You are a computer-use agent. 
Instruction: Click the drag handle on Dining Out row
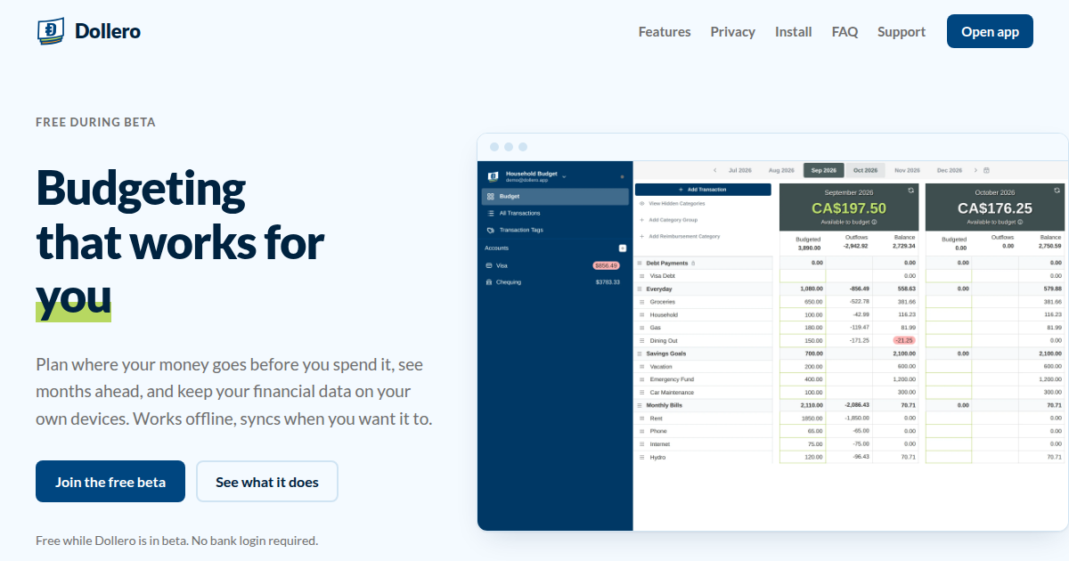[x=641, y=341]
